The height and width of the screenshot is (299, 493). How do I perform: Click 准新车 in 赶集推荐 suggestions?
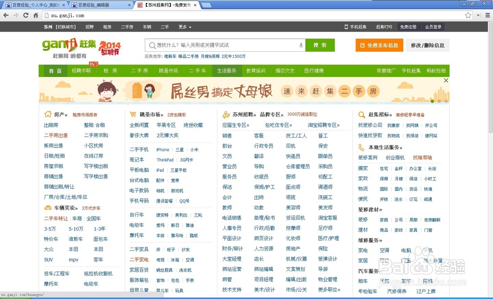point(170,57)
